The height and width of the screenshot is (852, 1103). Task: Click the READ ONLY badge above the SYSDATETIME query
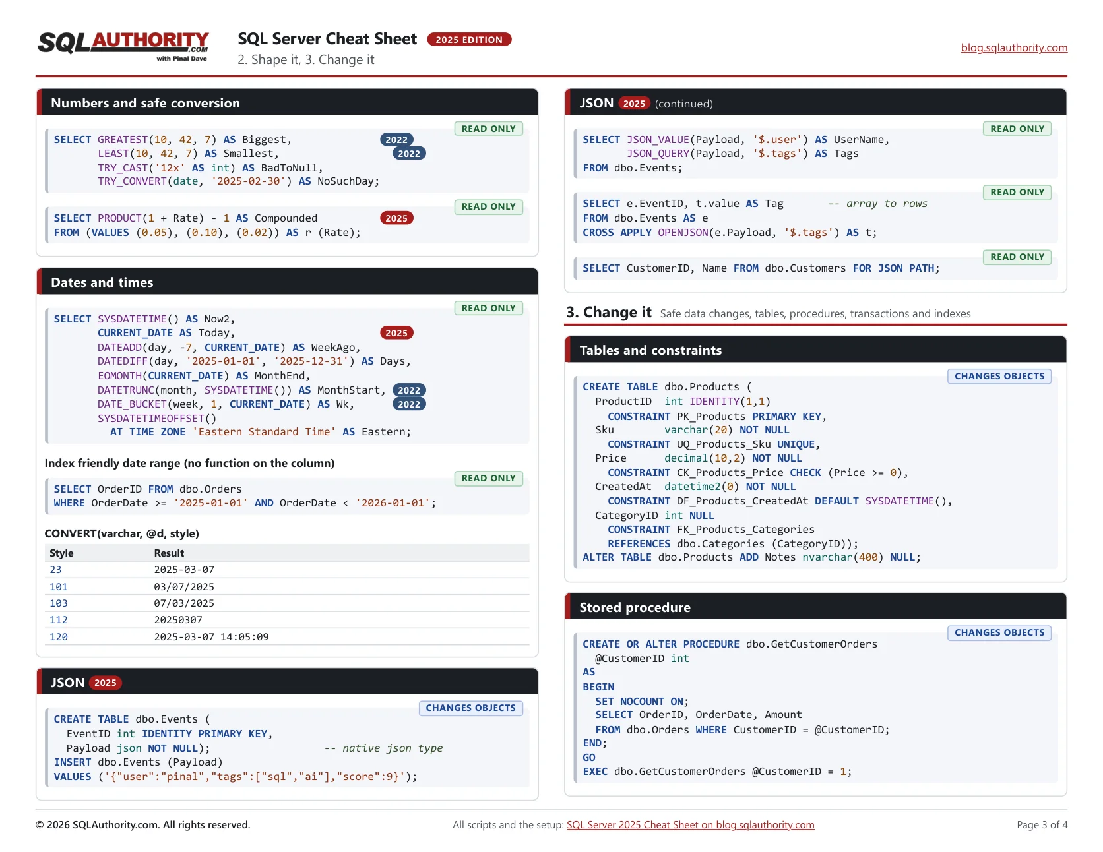click(x=488, y=308)
